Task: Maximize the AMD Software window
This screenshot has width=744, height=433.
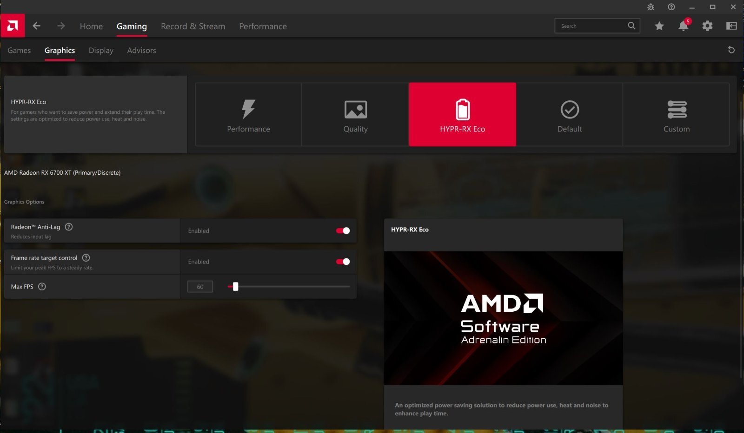Action: tap(712, 7)
